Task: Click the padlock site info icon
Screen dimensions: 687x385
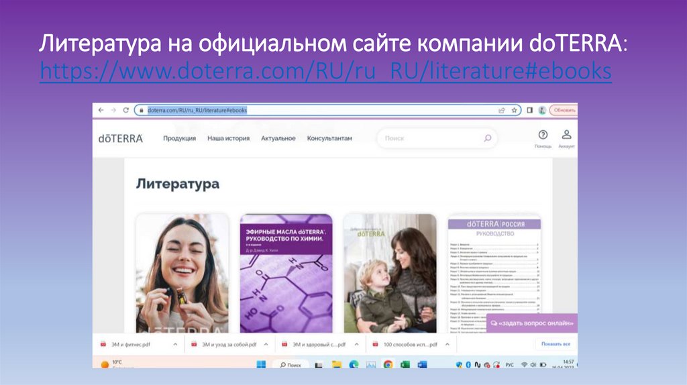Action: pyautogui.click(x=141, y=111)
